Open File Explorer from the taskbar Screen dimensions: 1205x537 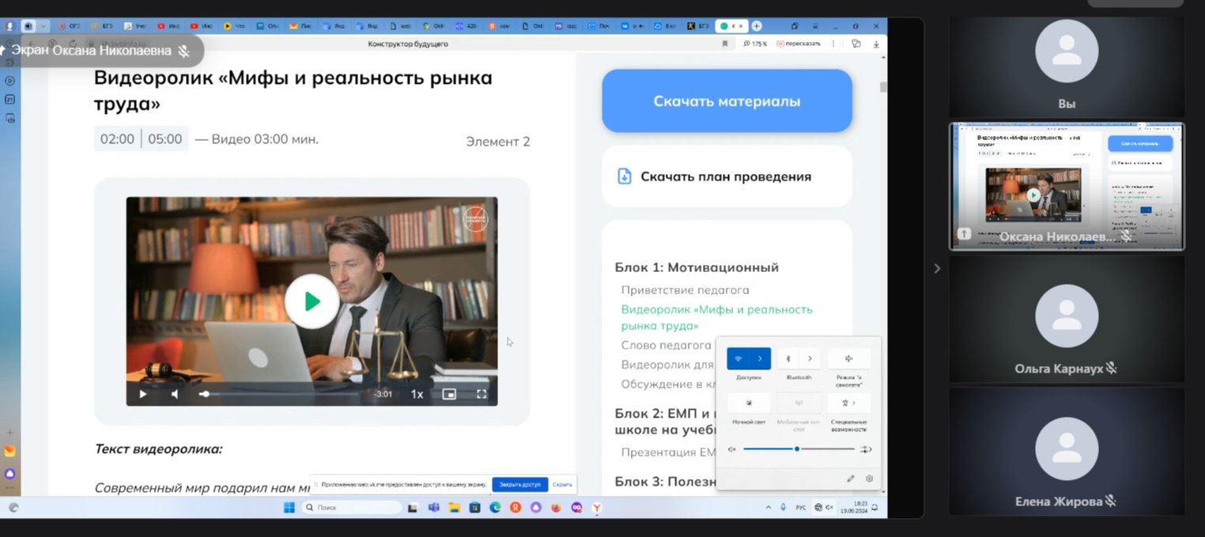(x=454, y=507)
